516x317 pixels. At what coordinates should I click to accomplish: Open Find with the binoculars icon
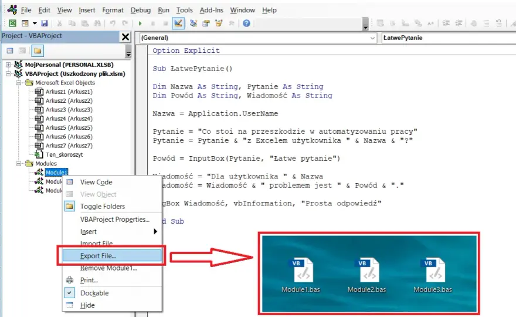tap(97, 23)
